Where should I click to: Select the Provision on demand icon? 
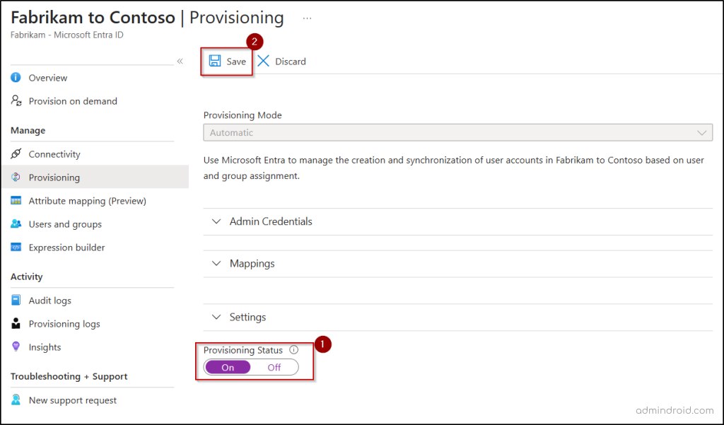click(16, 101)
